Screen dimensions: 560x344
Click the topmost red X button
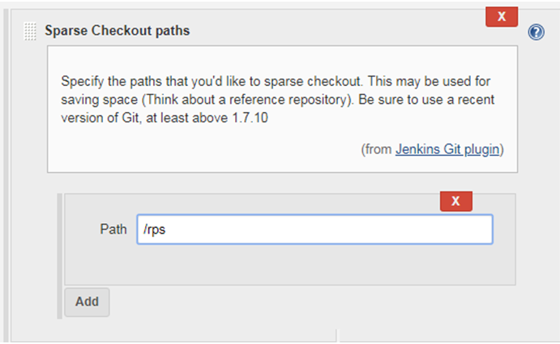(x=502, y=16)
